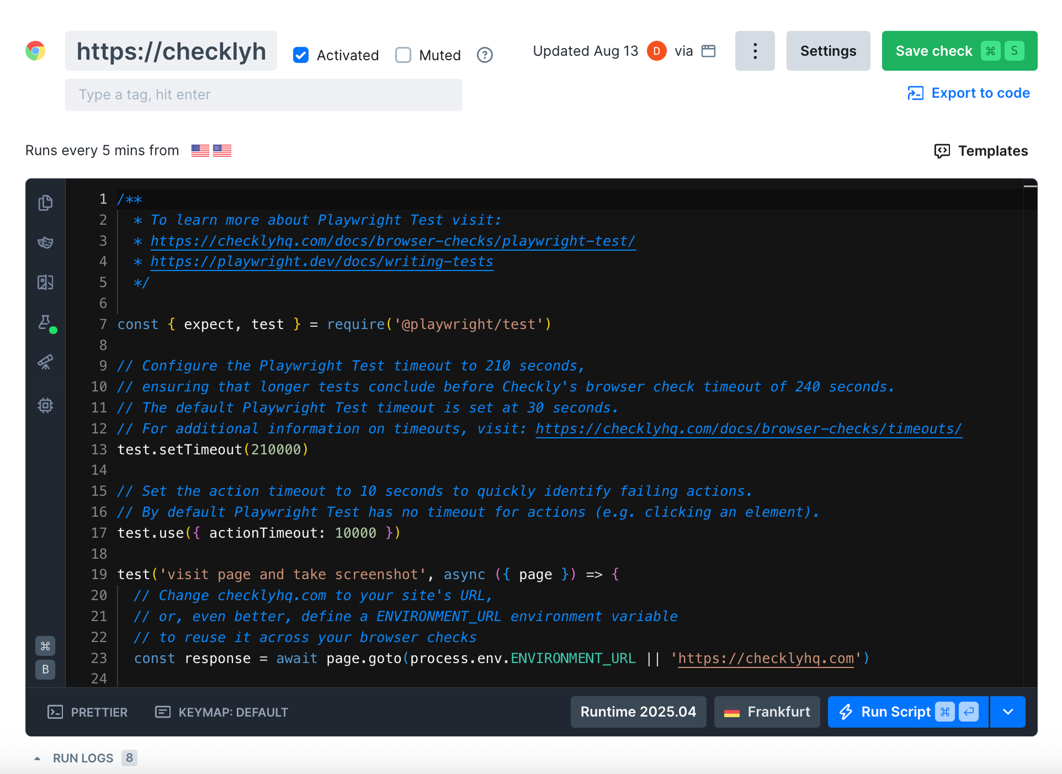Toggle the B keyboard shortcut button
The width and height of the screenshot is (1062, 774).
click(45, 670)
